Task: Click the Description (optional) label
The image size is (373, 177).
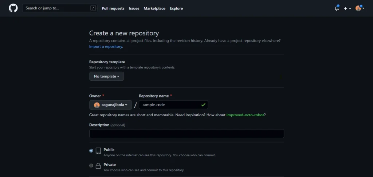Action: 107,125
